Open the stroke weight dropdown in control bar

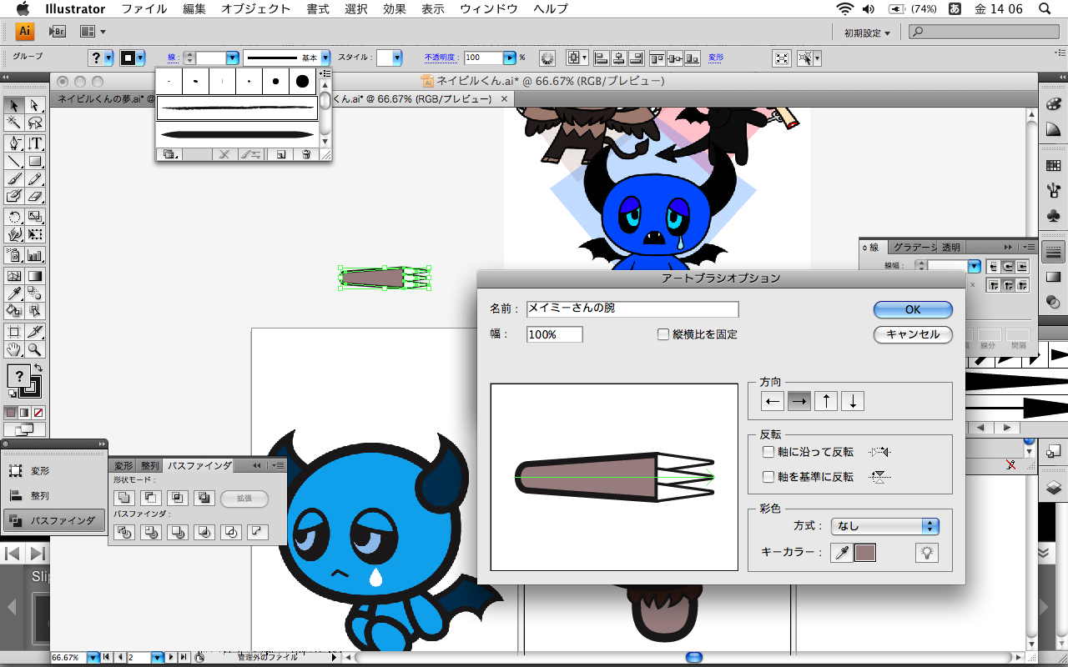233,58
